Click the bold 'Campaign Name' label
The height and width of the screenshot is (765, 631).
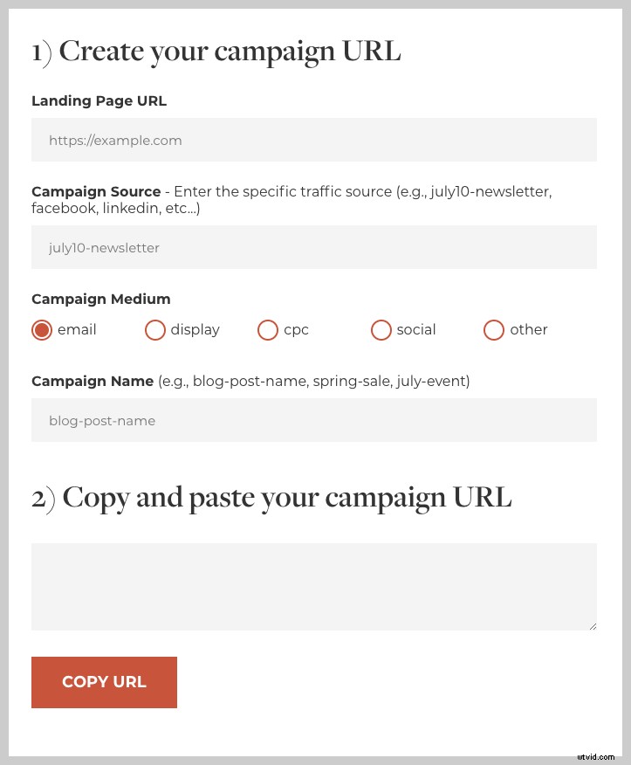93,381
